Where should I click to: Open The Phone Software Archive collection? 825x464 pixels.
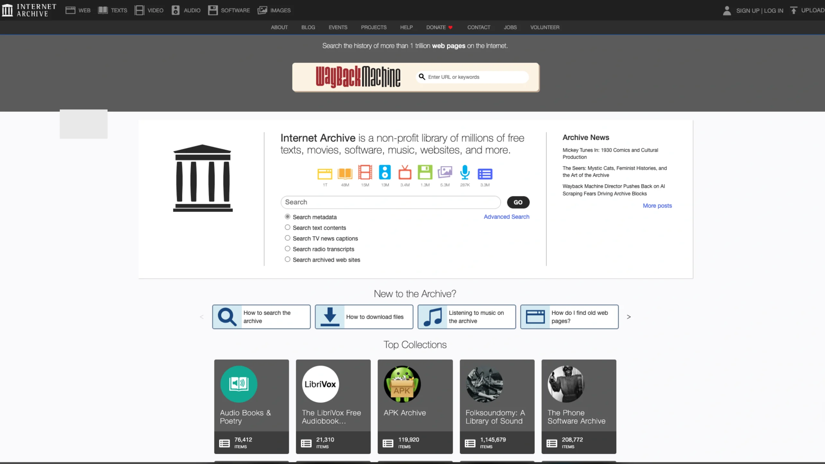[x=579, y=406]
